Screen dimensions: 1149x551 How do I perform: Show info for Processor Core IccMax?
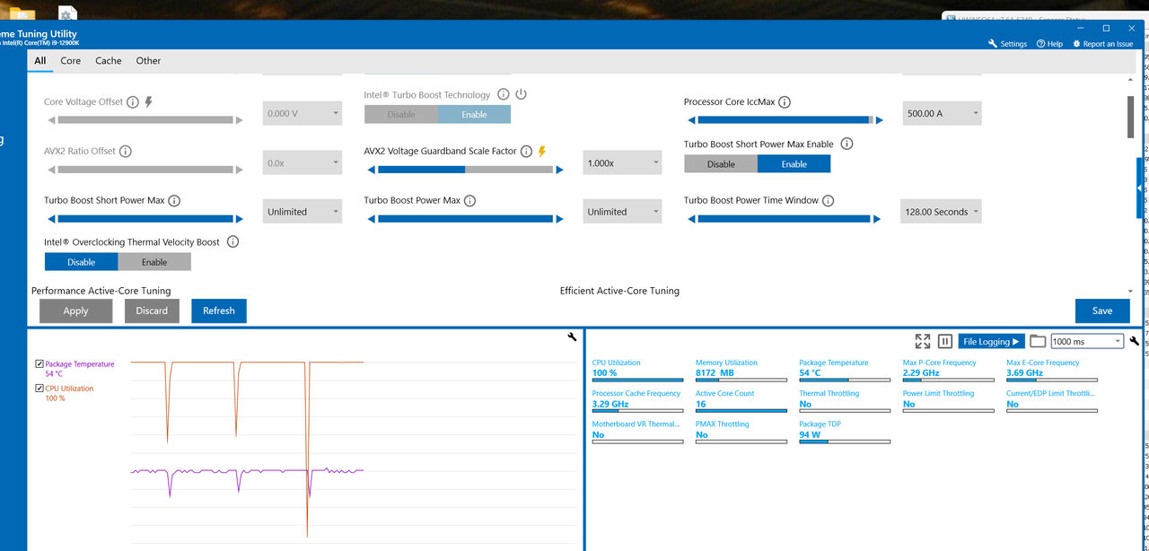tap(784, 102)
